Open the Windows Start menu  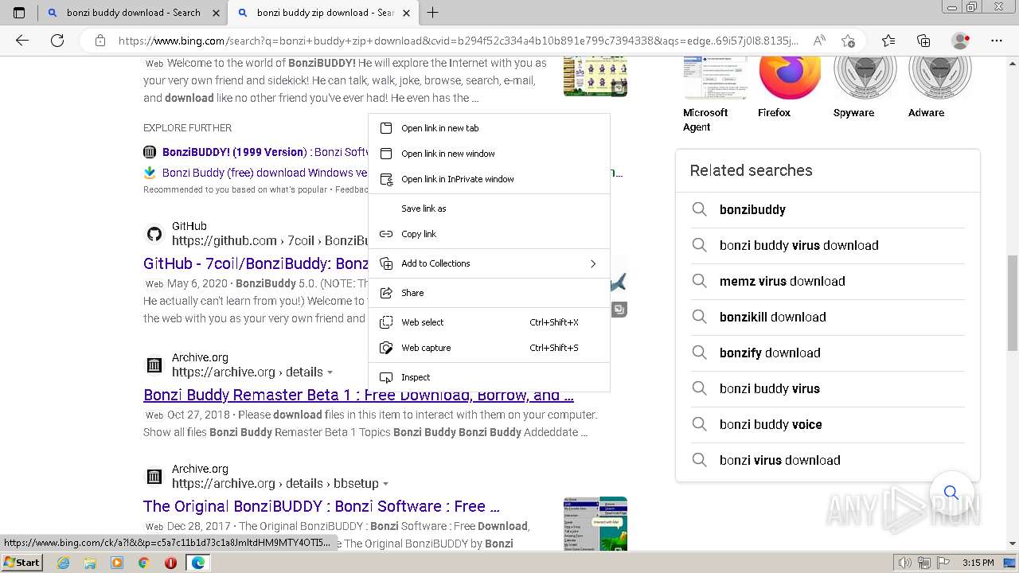pyautogui.click(x=21, y=563)
